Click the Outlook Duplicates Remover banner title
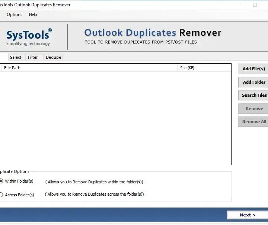The height and width of the screenshot is (225, 268). 153,33
